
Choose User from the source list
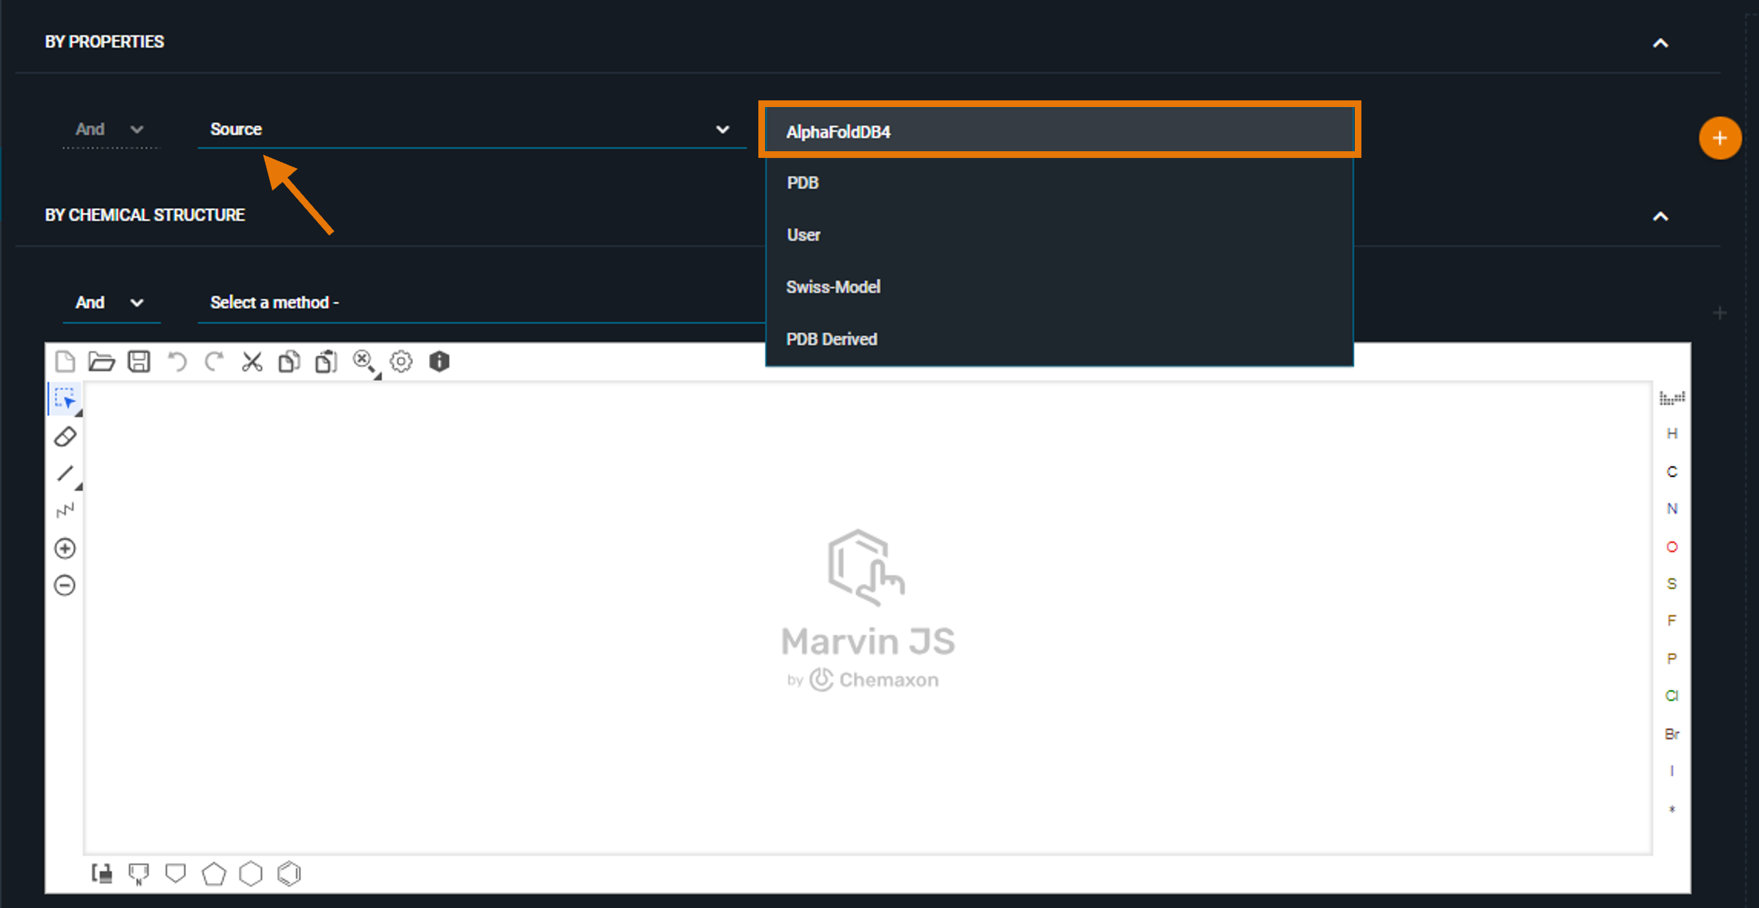pos(1059,235)
